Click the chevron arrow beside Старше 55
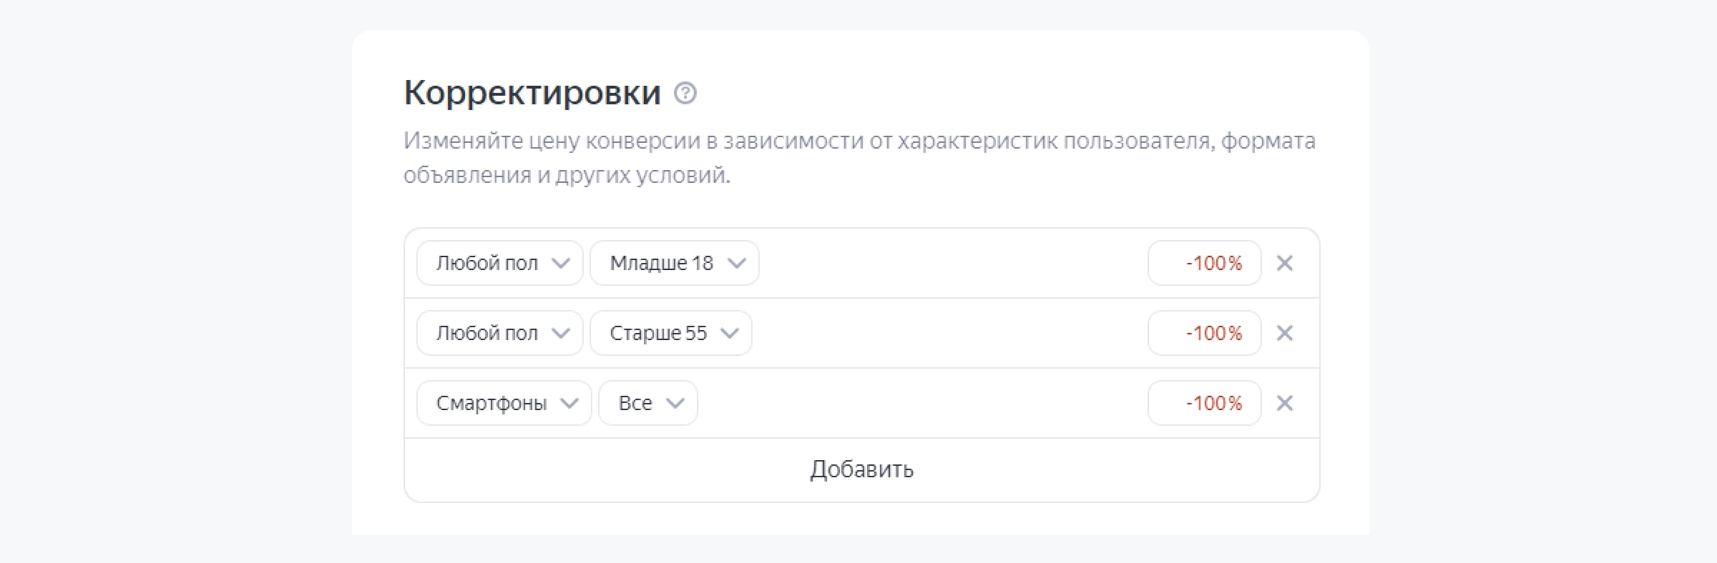Viewport: 1717px width, 563px height. [729, 334]
